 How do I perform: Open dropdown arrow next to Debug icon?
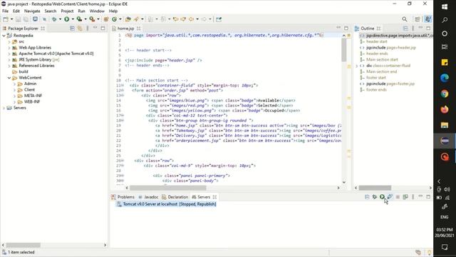click(60, 19)
